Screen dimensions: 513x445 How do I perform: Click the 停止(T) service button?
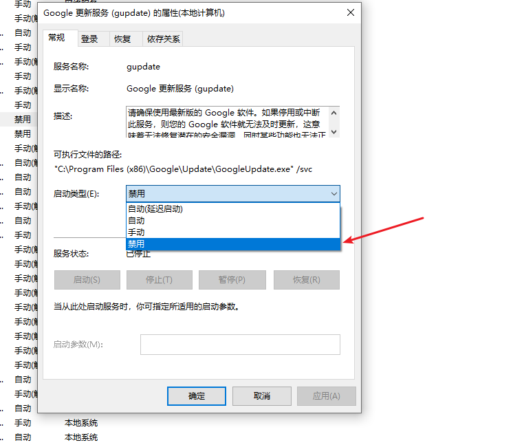tap(160, 280)
